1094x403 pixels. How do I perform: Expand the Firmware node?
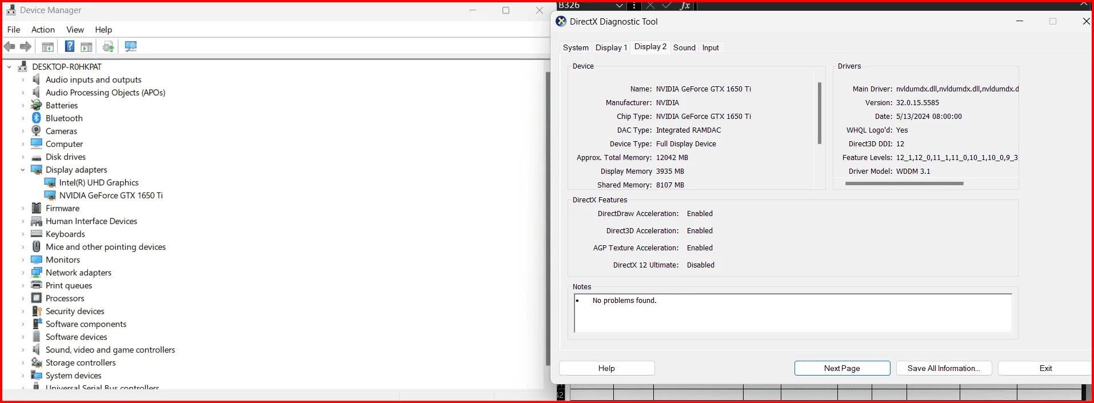[x=23, y=208]
